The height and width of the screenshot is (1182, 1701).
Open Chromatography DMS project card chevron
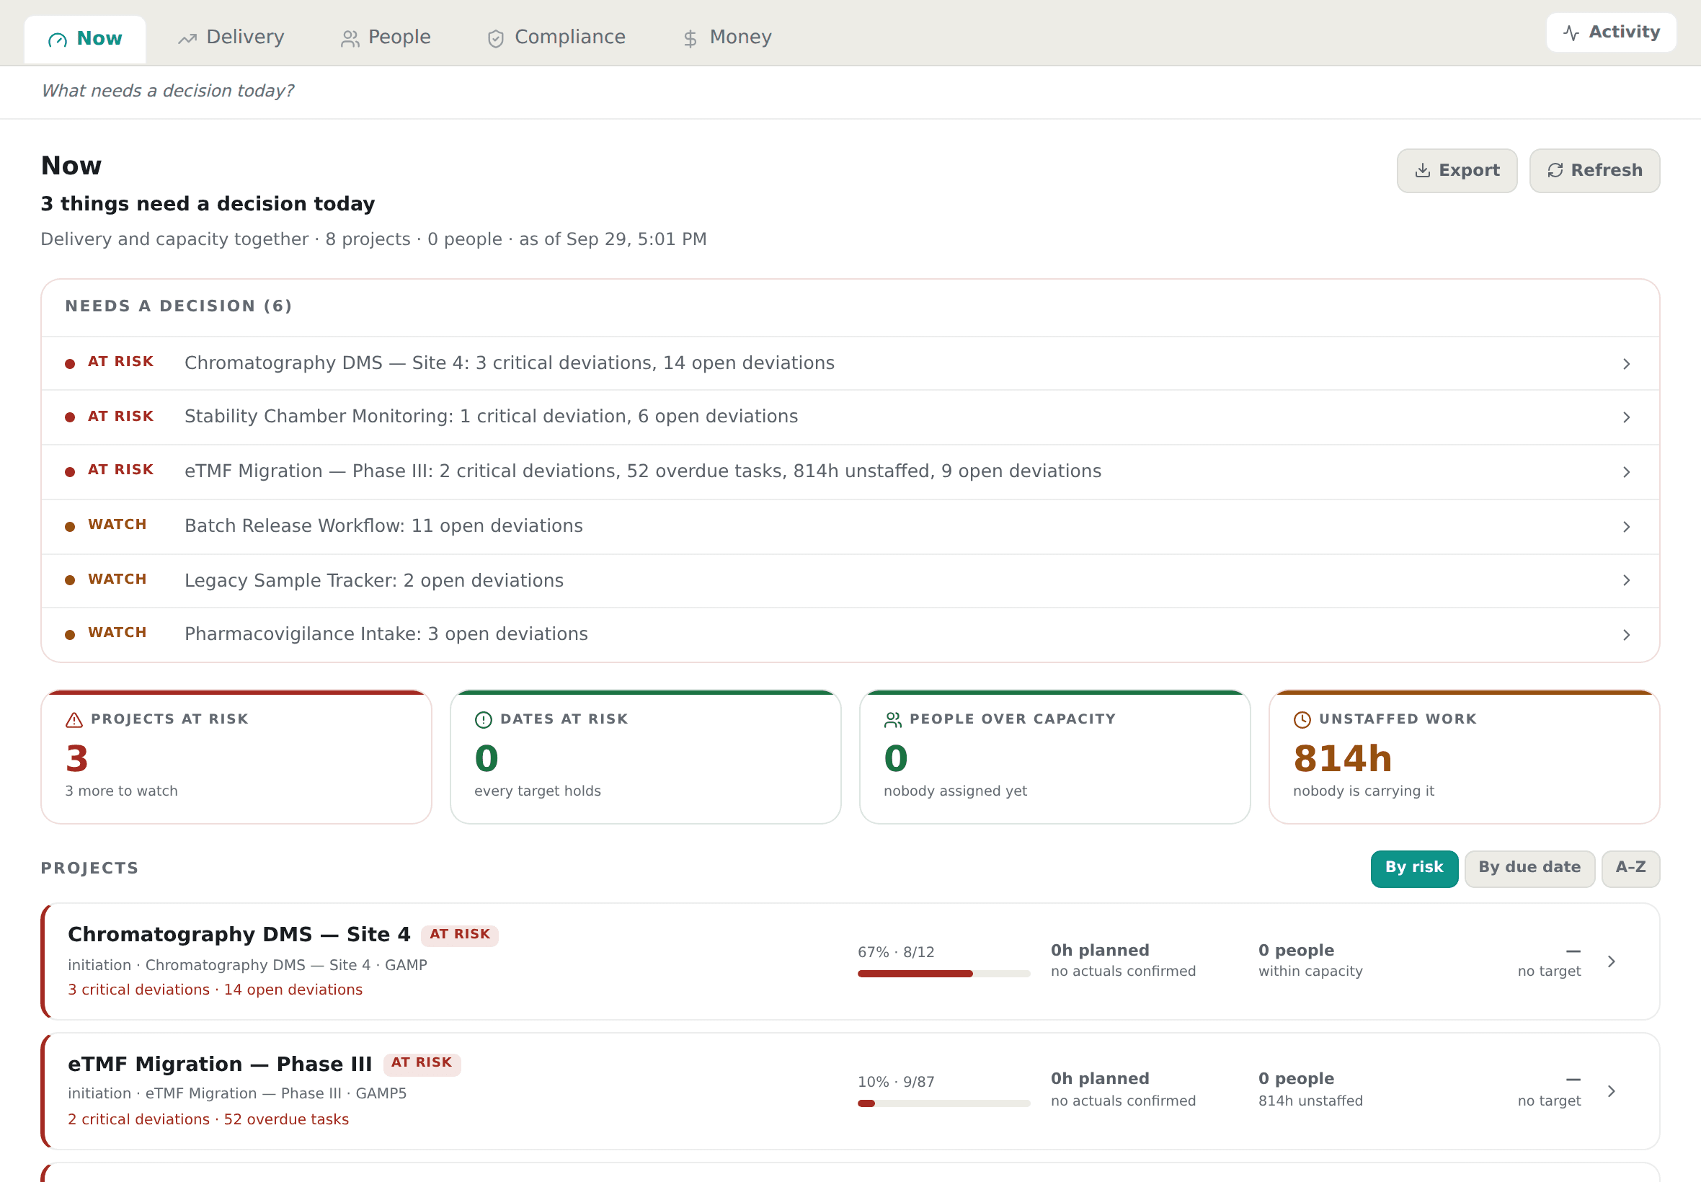(1612, 961)
